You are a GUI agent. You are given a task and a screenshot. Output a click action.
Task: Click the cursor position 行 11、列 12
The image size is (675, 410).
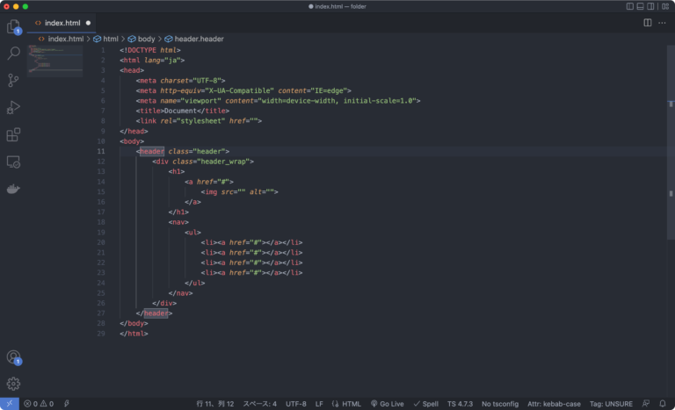click(x=215, y=404)
